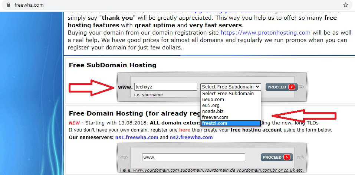This screenshot has width=355, height=175.
Task: Click the 'here' domain registration link
Action: (185, 130)
